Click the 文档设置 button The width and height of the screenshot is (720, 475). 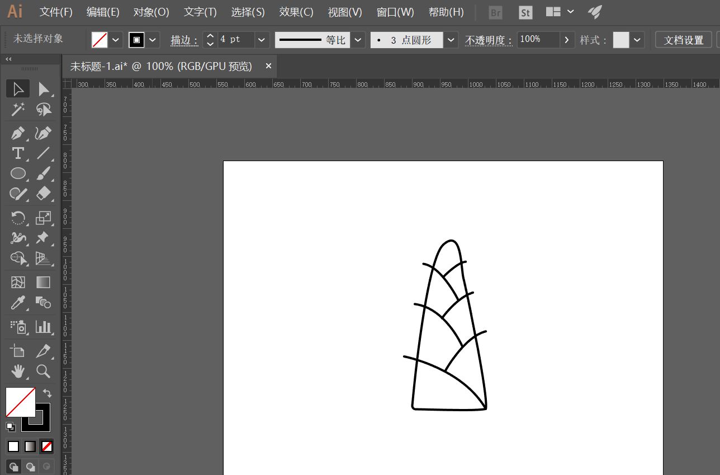(x=683, y=40)
